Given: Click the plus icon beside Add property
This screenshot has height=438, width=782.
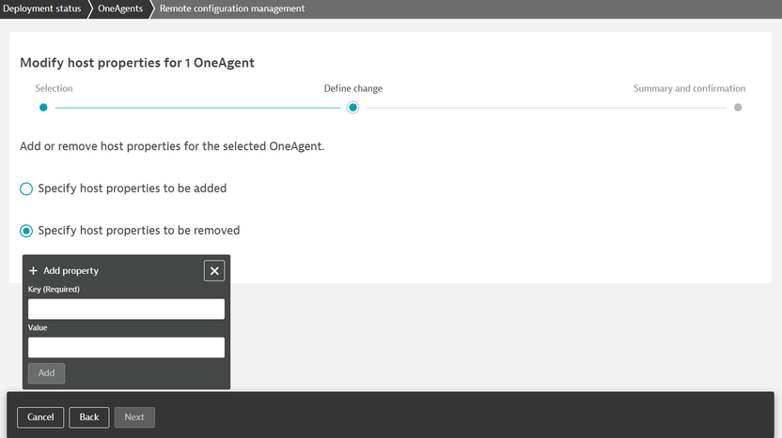Looking at the screenshot, I should (x=33, y=271).
